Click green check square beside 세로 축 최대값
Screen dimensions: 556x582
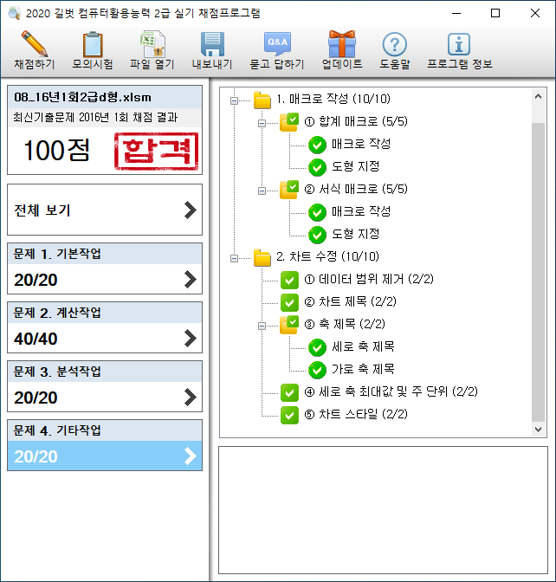pyautogui.click(x=289, y=392)
